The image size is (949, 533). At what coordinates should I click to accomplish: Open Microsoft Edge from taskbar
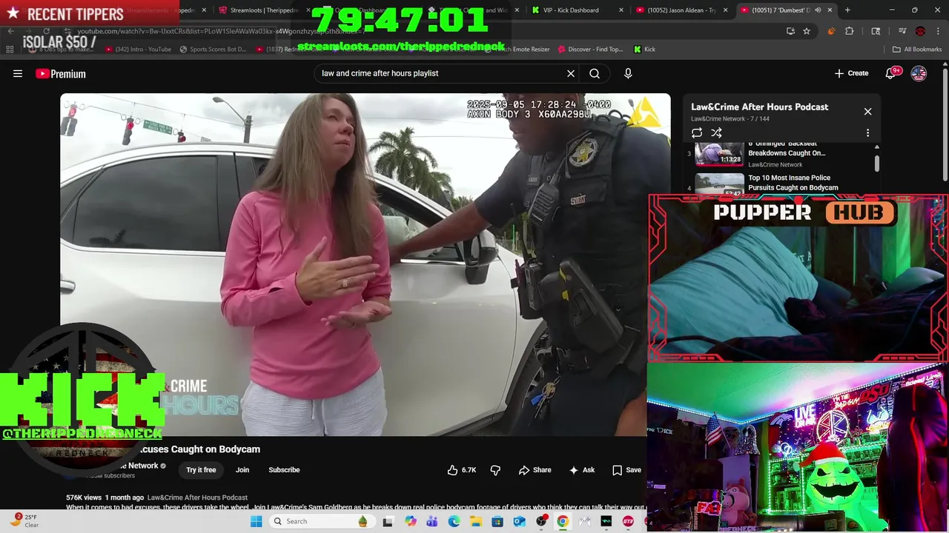pos(454,521)
